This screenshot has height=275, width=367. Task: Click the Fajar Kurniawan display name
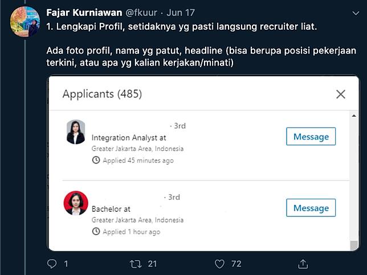tap(84, 13)
